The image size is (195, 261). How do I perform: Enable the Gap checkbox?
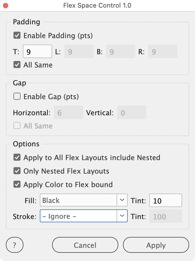pos(17,96)
